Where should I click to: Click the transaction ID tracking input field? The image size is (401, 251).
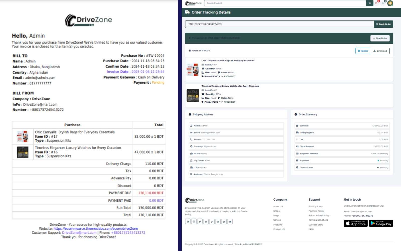pos(279,24)
